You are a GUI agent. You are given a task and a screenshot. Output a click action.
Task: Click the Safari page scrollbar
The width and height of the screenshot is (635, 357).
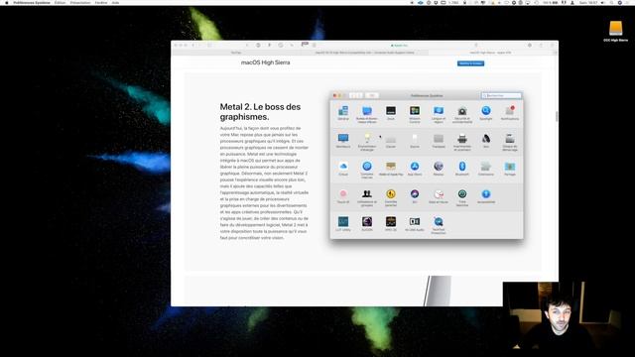coord(557,116)
